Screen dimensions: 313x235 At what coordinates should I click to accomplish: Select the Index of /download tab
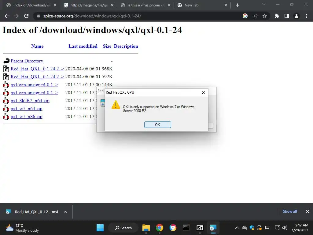pos(31,5)
